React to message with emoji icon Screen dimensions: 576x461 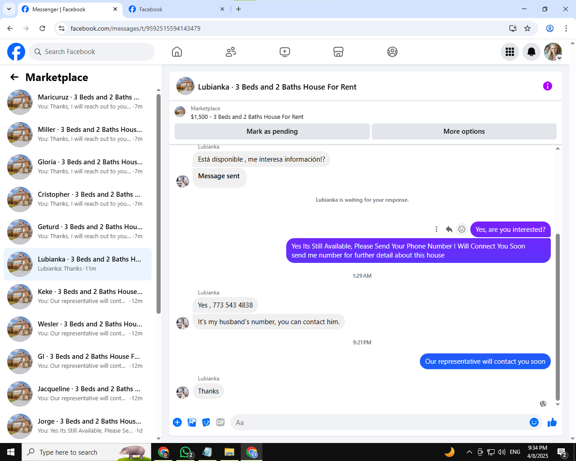(x=462, y=229)
